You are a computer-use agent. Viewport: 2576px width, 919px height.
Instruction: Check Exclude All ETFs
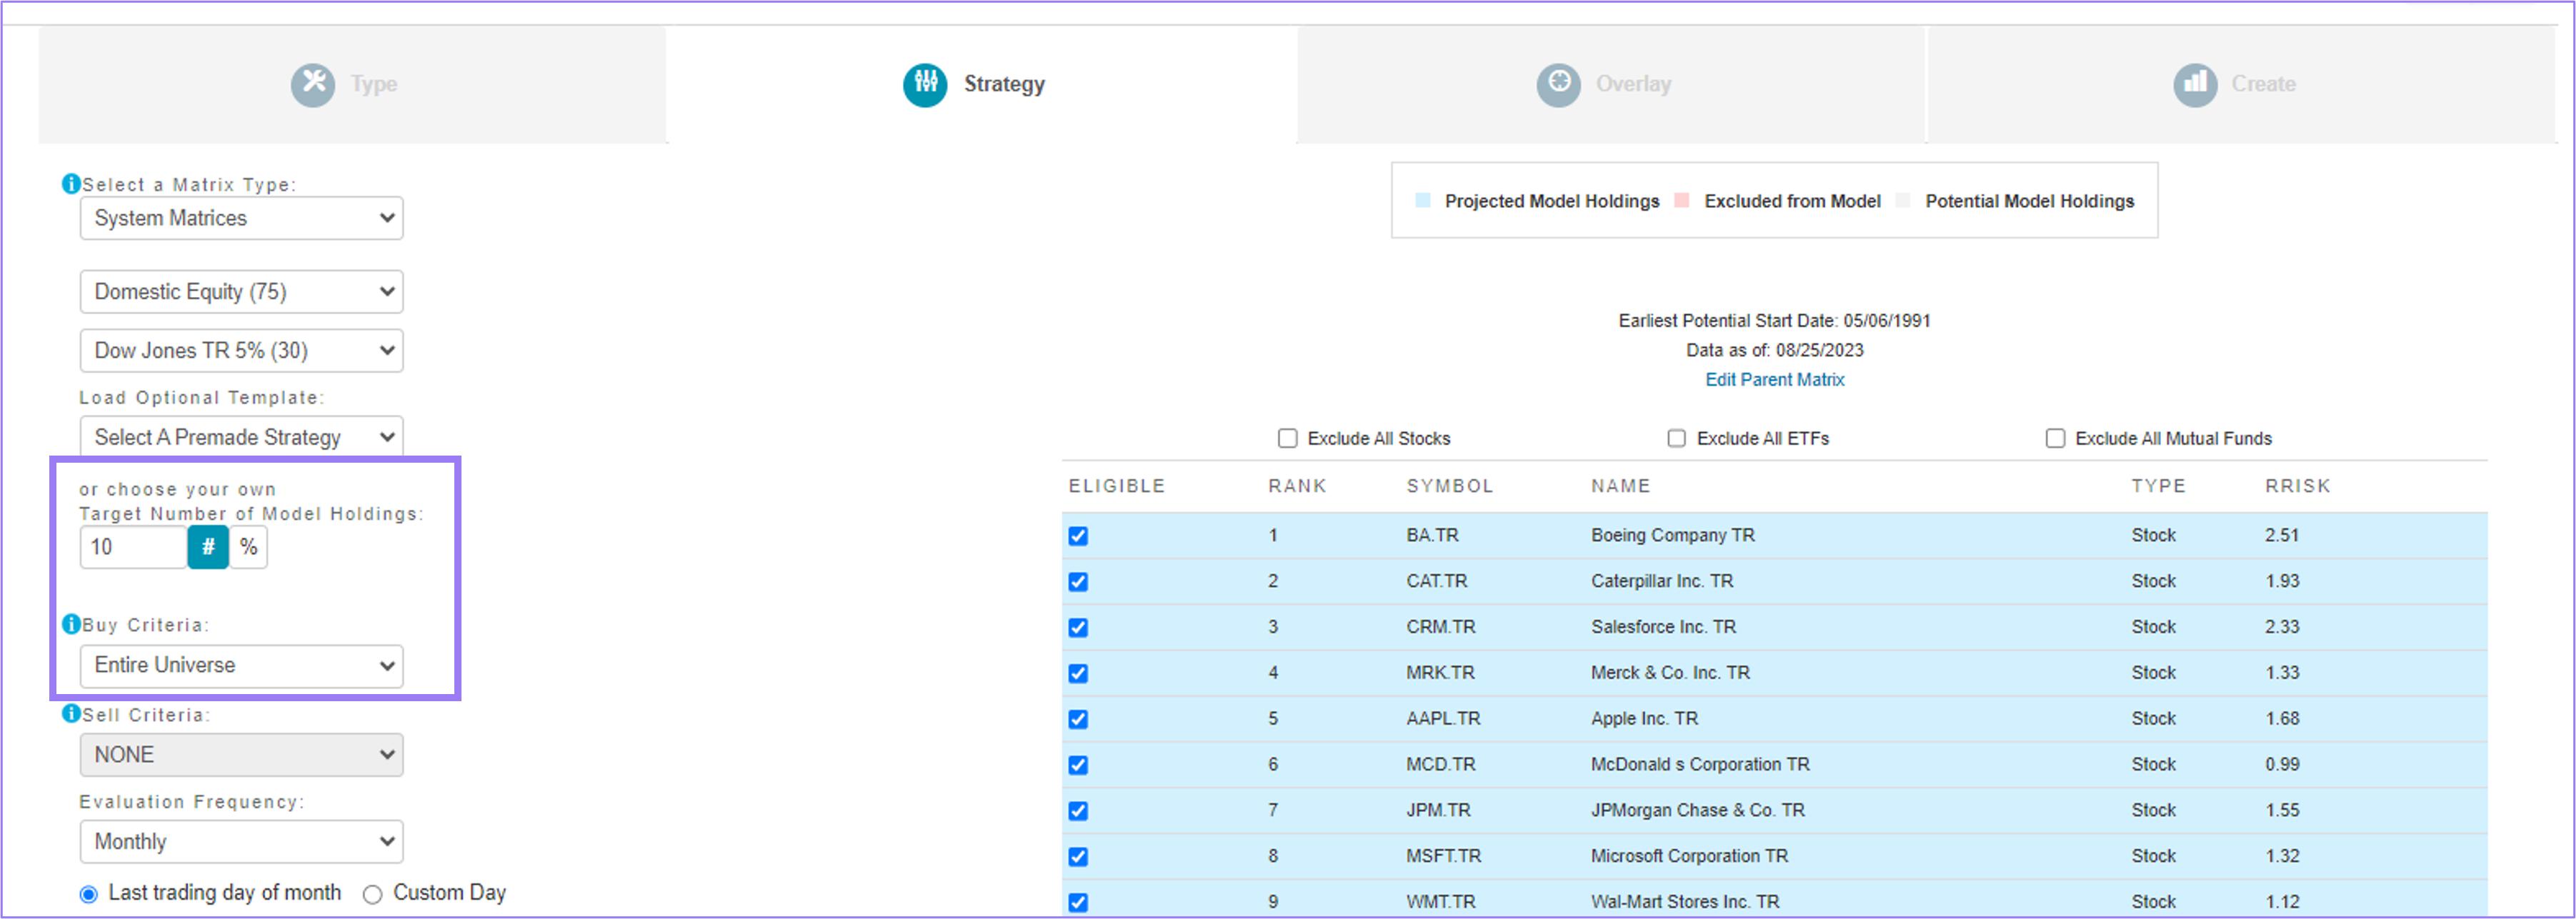(1677, 438)
